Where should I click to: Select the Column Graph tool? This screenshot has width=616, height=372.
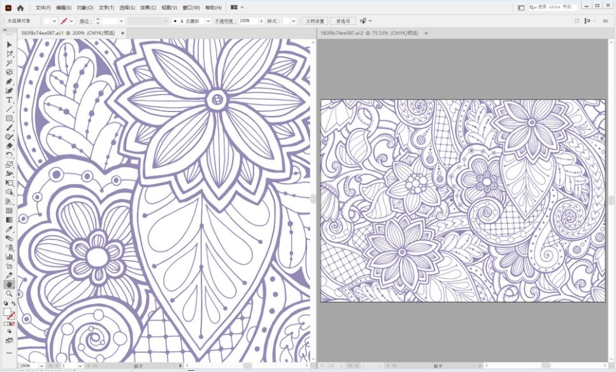[x=9, y=257]
